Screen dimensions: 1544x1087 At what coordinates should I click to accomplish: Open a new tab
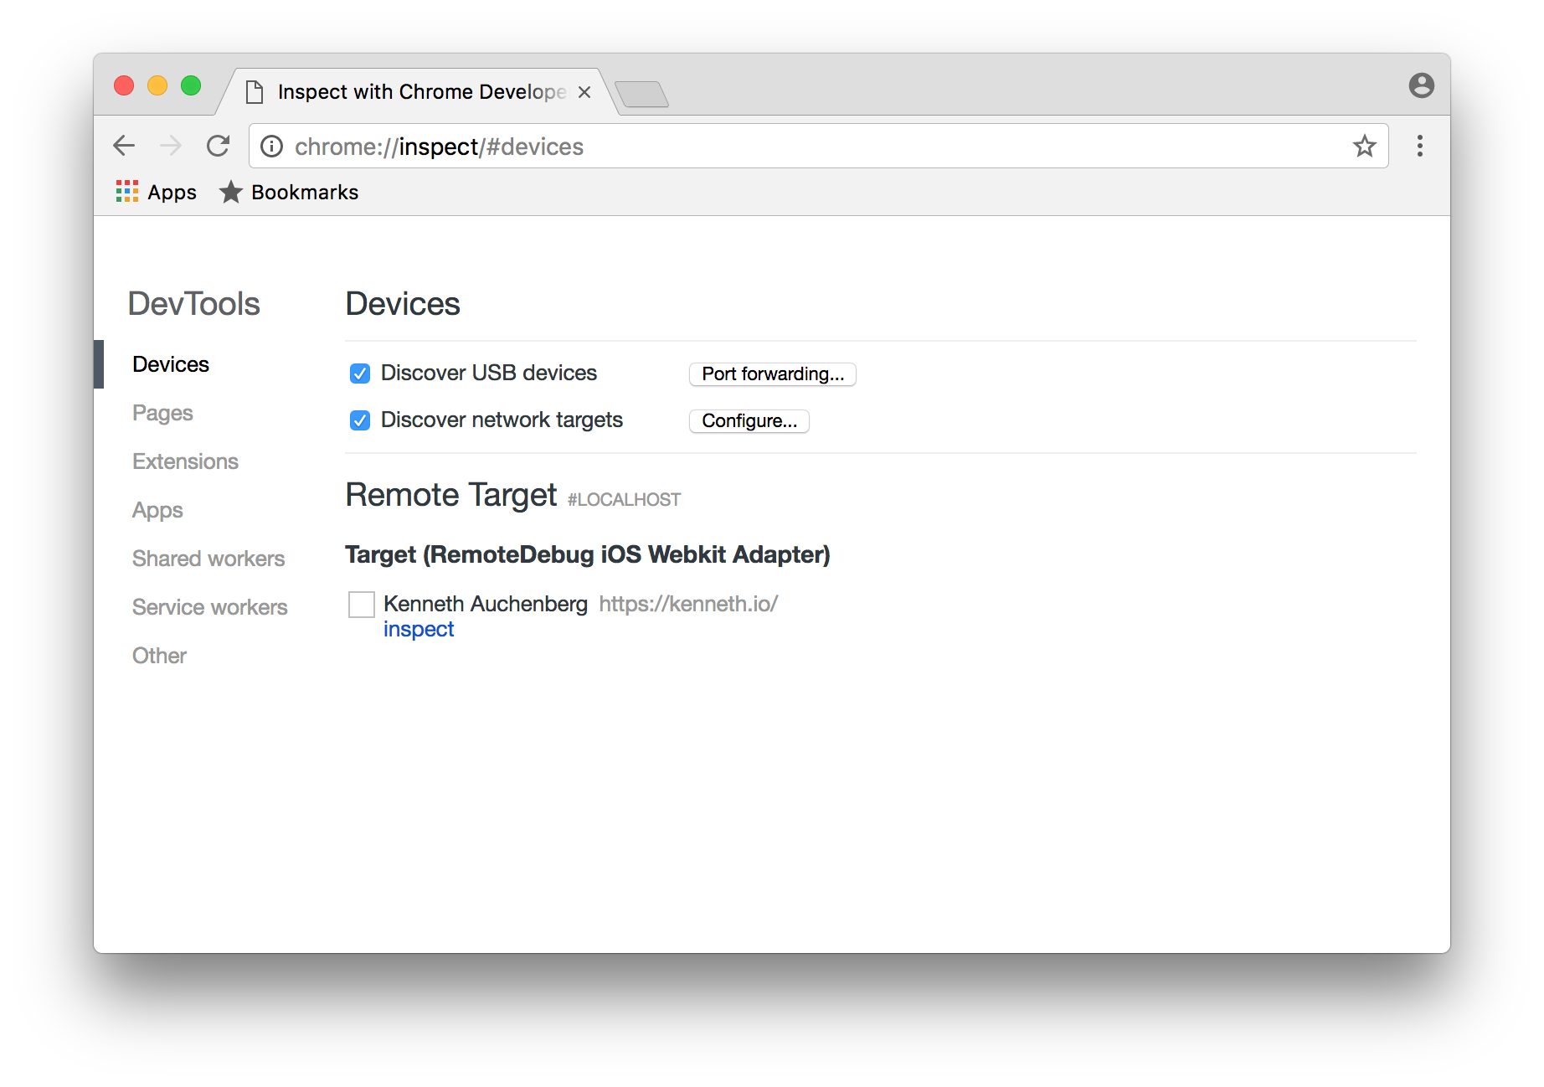point(641,94)
